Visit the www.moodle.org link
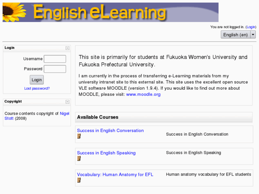The width and height of the screenshot is (259, 194). [x=143, y=94]
